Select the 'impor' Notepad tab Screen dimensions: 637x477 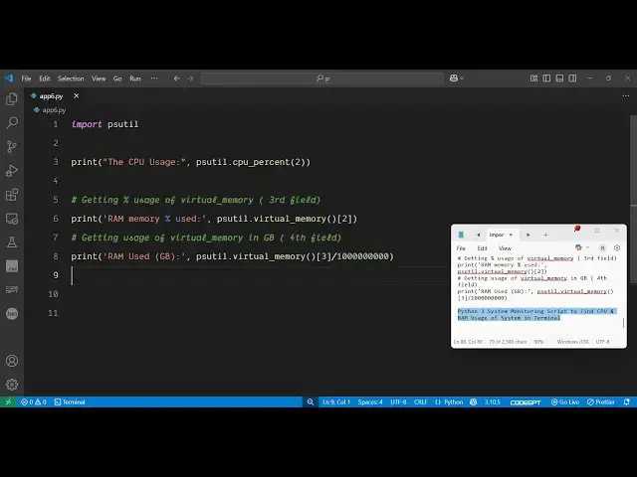[497, 235]
